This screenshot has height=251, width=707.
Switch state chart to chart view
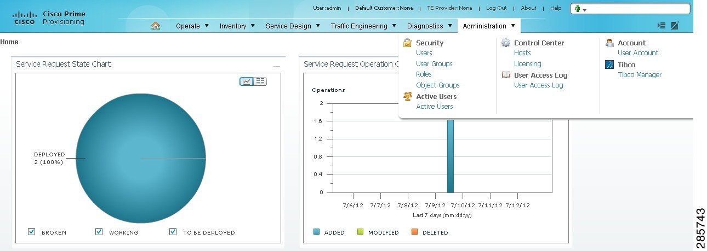(x=247, y=81)
